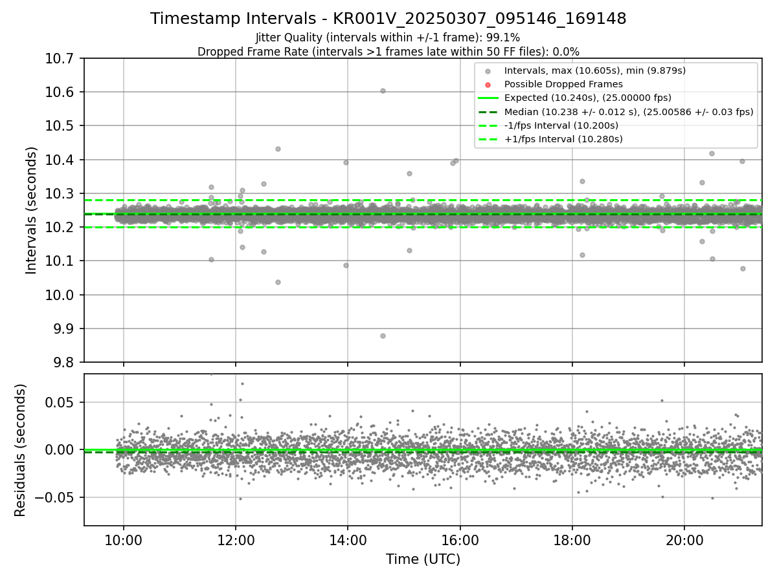
Task: Click the 10:00 x-axis tick label
Action: 124,539
